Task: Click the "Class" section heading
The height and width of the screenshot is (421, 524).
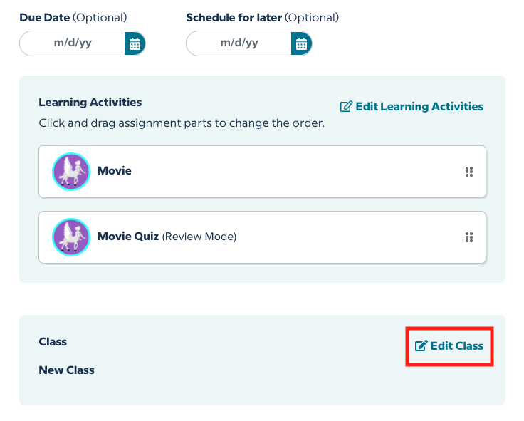Action: pyautogui.click(x=53, y=342)
